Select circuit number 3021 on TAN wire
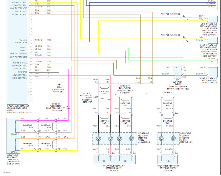The width and height of the screenshot is (221, 176). pos(49,13)
